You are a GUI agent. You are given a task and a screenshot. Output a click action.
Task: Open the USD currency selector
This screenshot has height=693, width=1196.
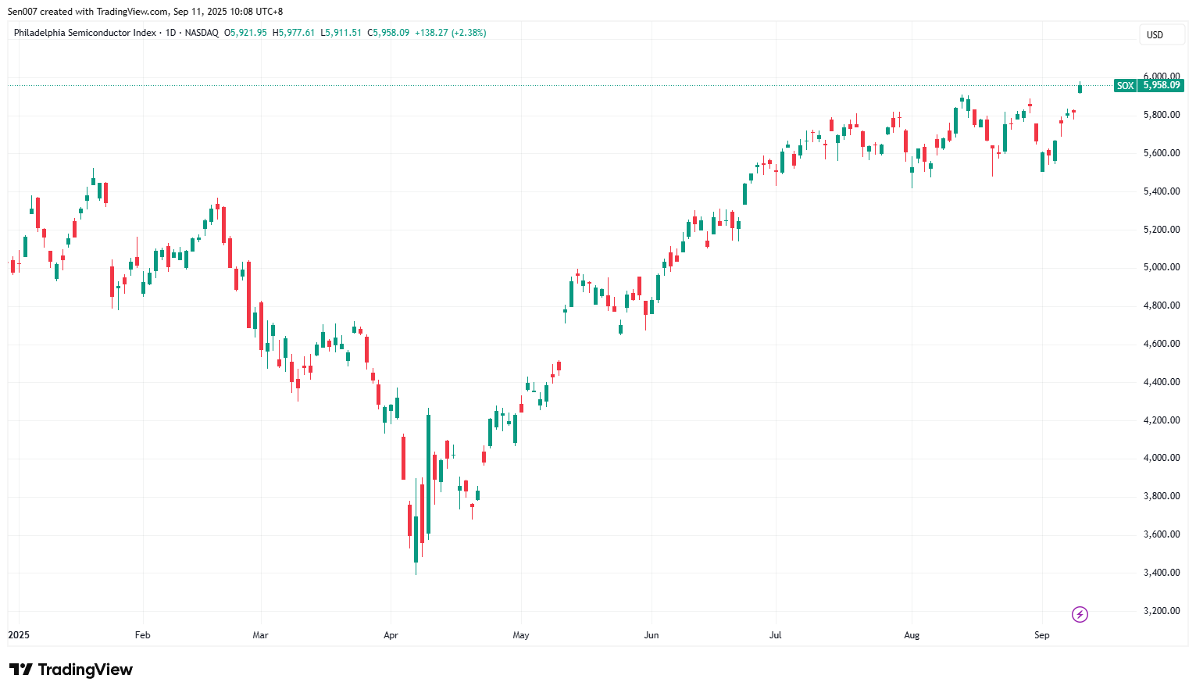pos(1155,35)
